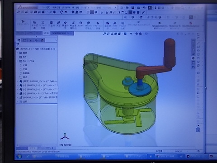Switch to the SOLIDWORKS Add-Ins tab
The width and height of the screenshot is (217, 163).
pos(62,33)
